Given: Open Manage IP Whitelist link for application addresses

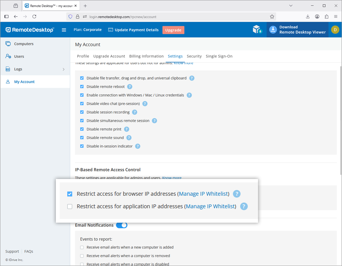Looking at the screenshot, I should [211, 206].
